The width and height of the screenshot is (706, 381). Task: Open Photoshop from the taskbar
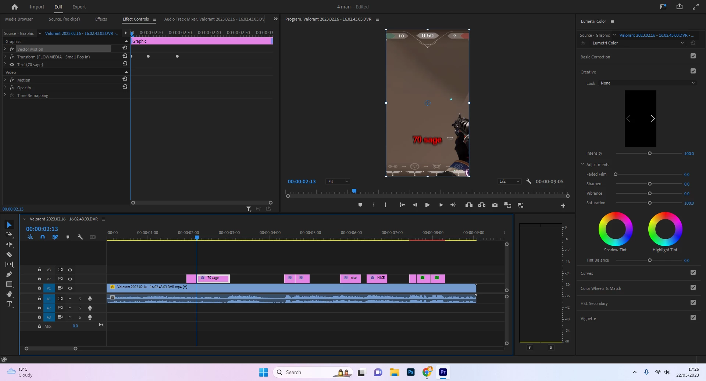[x=411, y=372]
